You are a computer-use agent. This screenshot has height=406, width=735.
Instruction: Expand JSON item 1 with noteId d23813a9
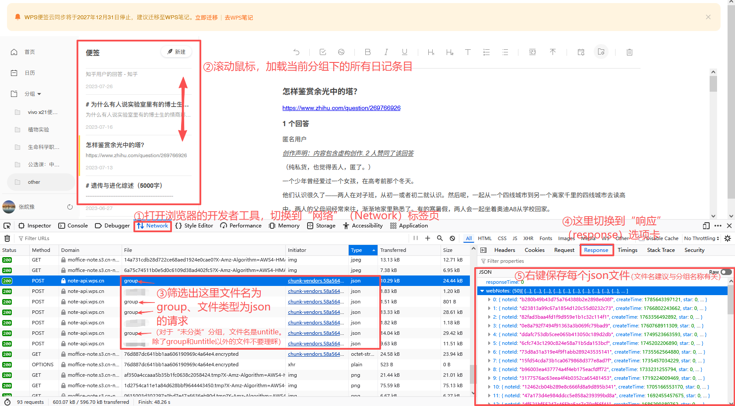(489, 308)
